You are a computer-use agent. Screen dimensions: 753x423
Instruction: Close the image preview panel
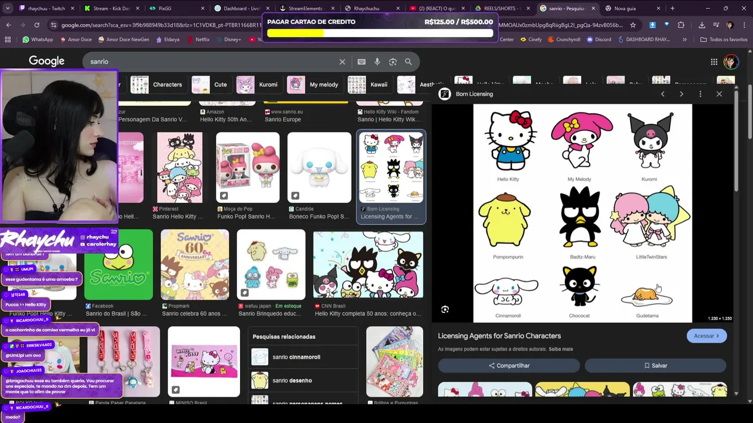coord(719,94)
